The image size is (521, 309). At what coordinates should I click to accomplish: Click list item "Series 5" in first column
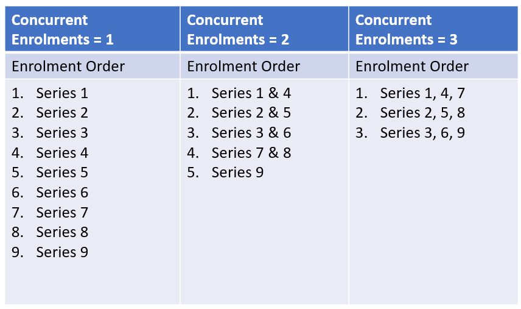click(x=61, y=172)
